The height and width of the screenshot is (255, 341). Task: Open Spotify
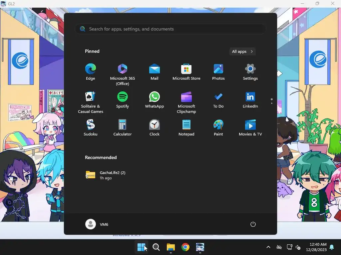click(123, 100)
